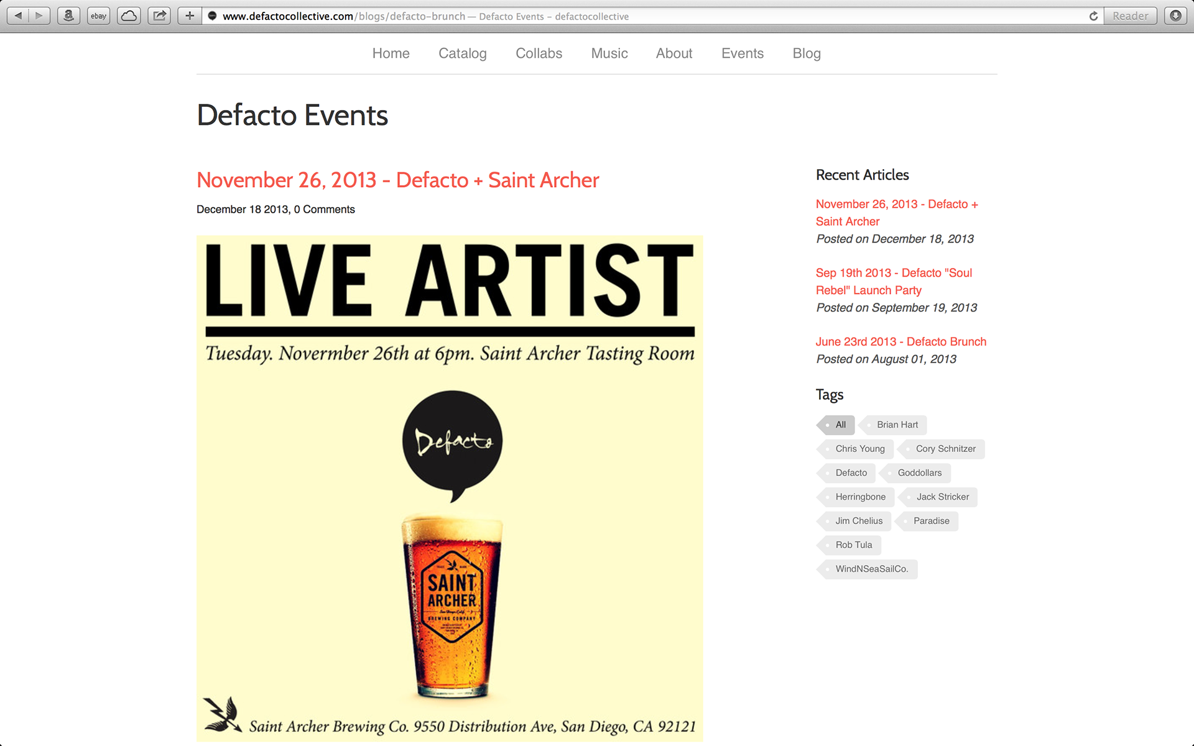Open Soul Rebel Launch Party article link
Screen dimensions: 1194x746
pyautogui.click(x=893, y=282)
